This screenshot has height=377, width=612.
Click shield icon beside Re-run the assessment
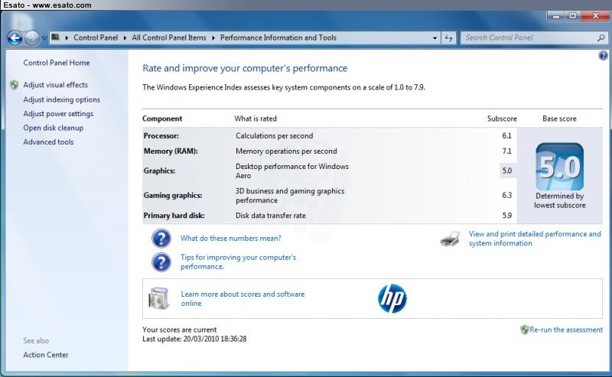pyautogui.click(x=525, y=330)
